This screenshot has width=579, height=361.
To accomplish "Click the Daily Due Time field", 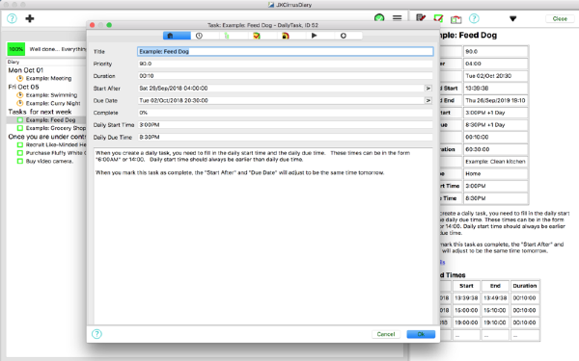I will (x=285, y=137).
